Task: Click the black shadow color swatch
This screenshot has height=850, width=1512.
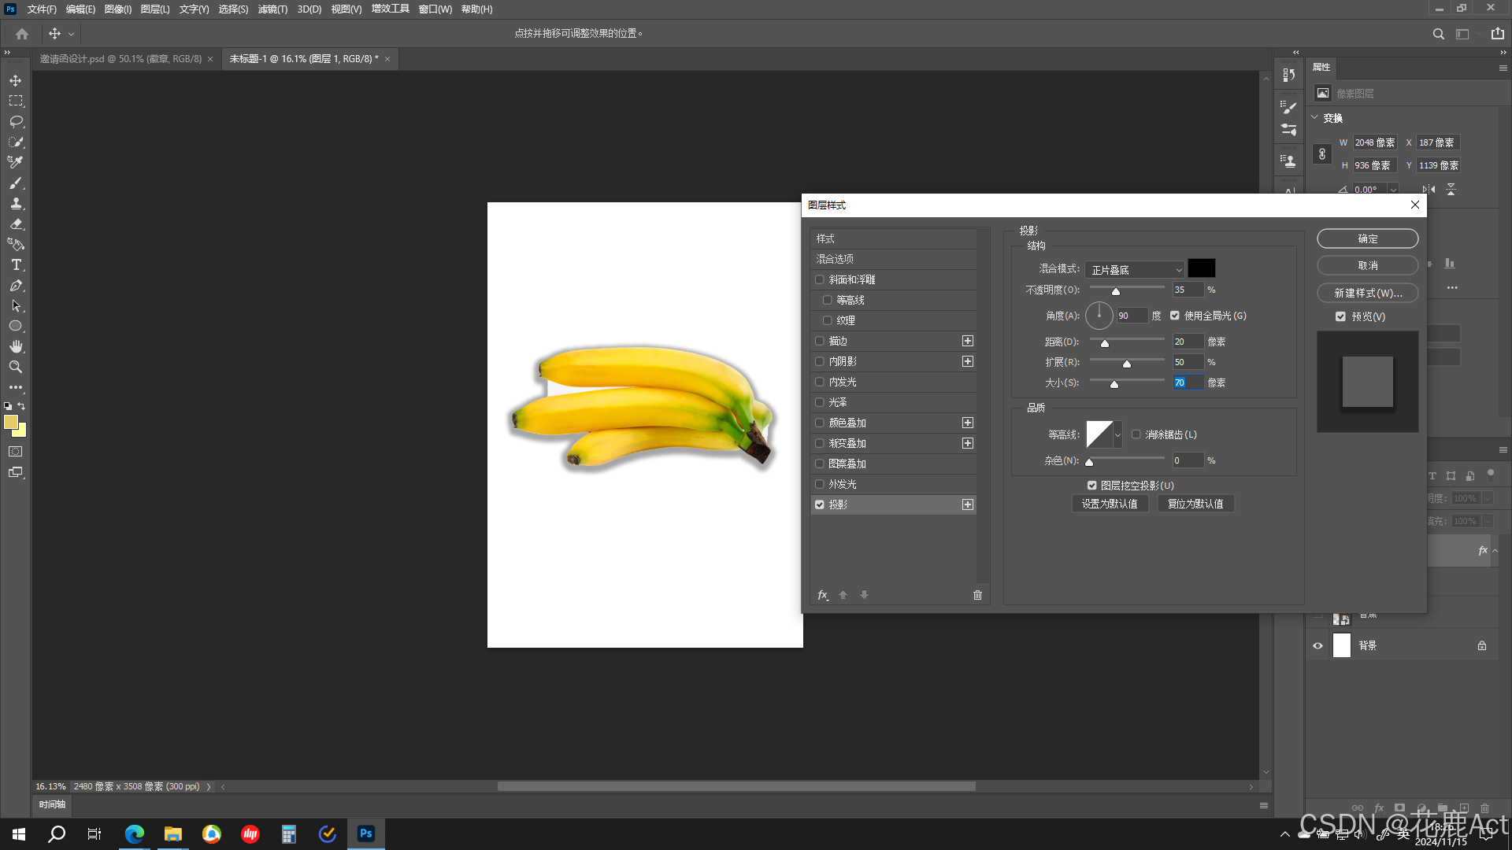Action: coord(1201,268)
